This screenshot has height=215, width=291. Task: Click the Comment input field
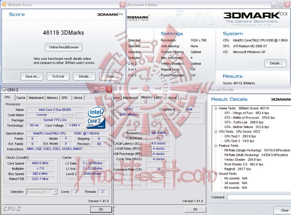[259, 198]
